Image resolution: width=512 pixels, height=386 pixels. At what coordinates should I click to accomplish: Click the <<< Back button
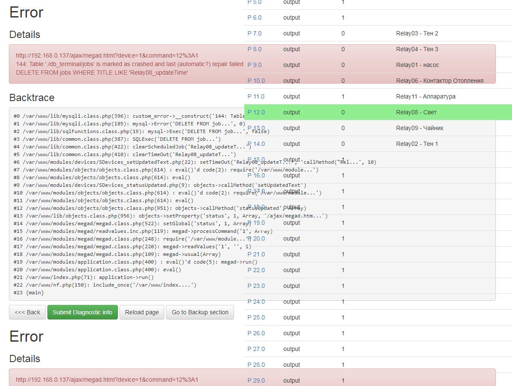pyautogui.click(x=27, y=312)
